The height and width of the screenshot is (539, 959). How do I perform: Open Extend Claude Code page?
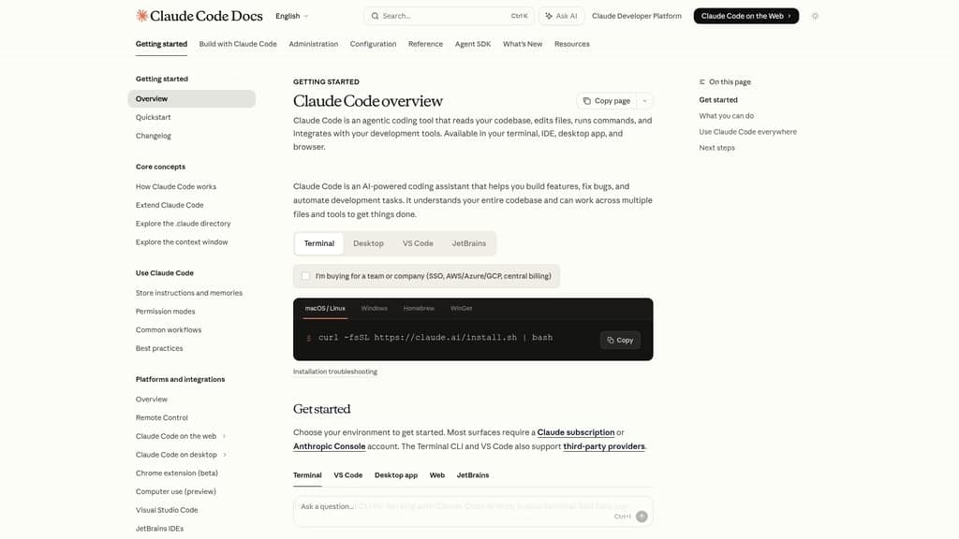tap(170, 205)
